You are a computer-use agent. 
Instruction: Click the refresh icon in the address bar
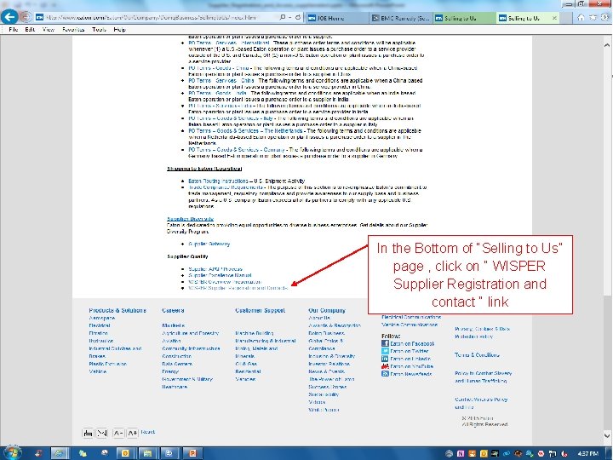click(298, 18)
